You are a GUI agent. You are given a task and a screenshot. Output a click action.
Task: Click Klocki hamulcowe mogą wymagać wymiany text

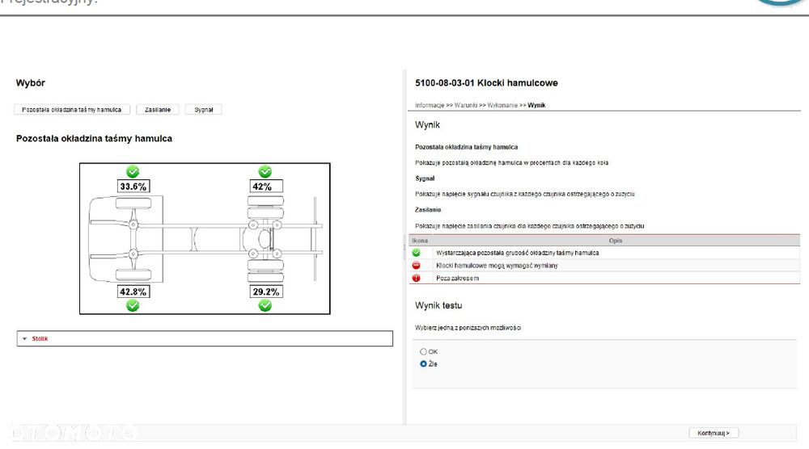[x=497, y=266]
